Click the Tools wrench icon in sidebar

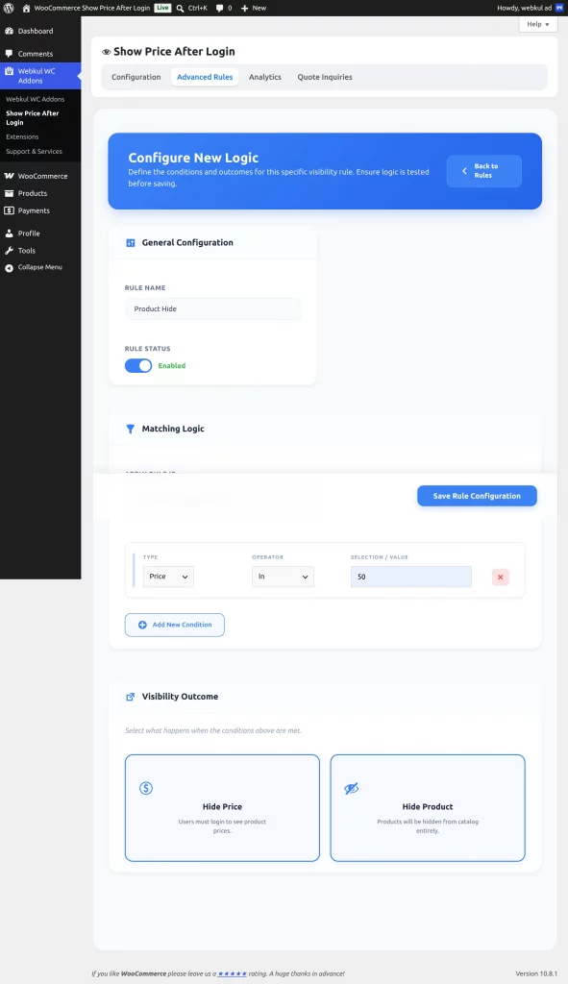tap(9, 251)
